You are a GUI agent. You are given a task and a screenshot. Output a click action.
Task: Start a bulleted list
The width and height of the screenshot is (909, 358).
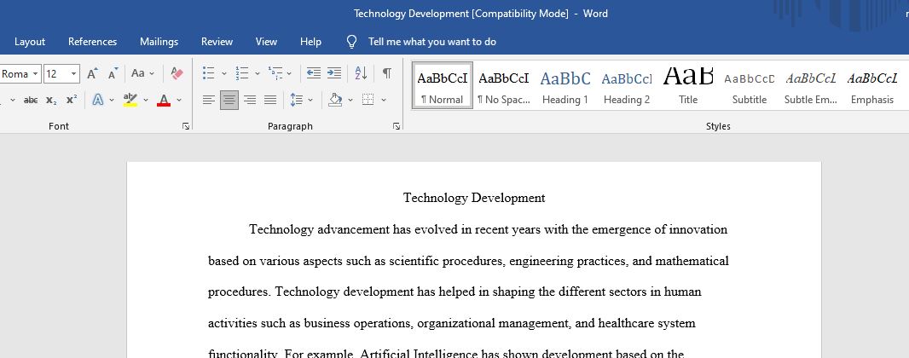click(x=209, y=73)
